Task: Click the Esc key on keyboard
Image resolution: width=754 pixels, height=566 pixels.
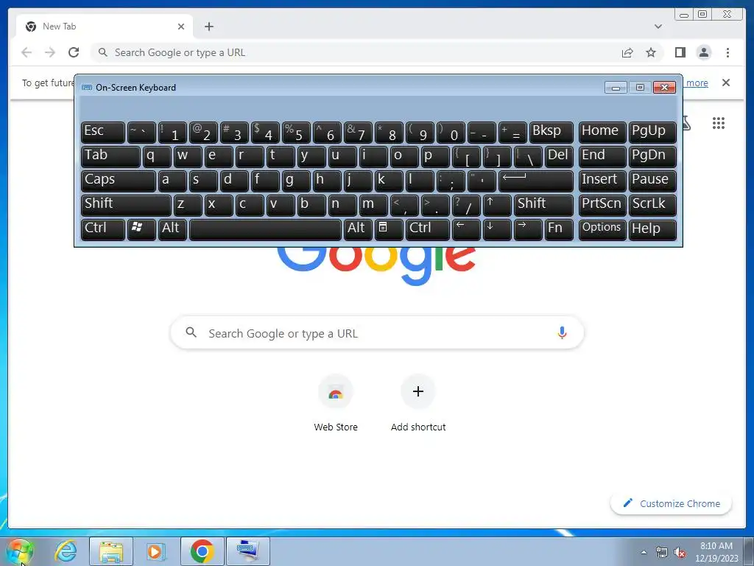Action: [x=103, y=132]
